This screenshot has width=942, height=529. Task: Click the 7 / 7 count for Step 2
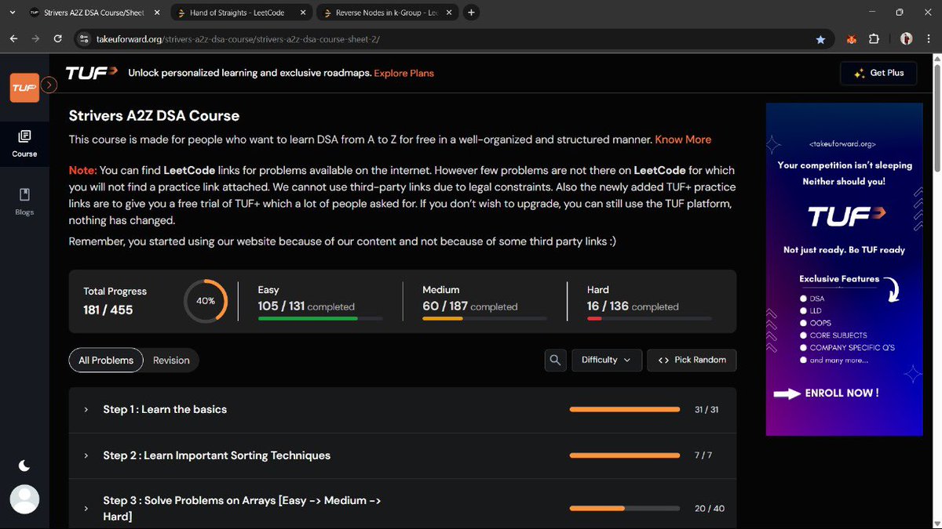coord(703,455)
